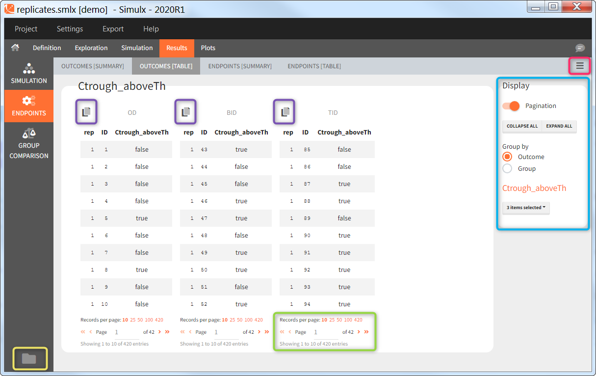This screenshot has width=596, height=376.
Task: Open the Simulation sidebar section
Action: [x=29, y=74]
